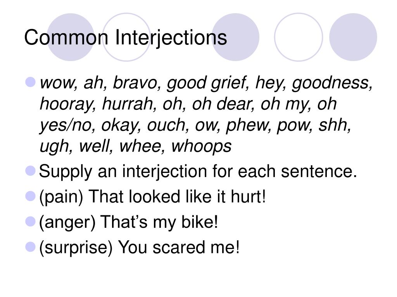Click the filled circle behind 'Interjections' ending
Viewport: 397px width, 297px height.
[x=235, y=37]
